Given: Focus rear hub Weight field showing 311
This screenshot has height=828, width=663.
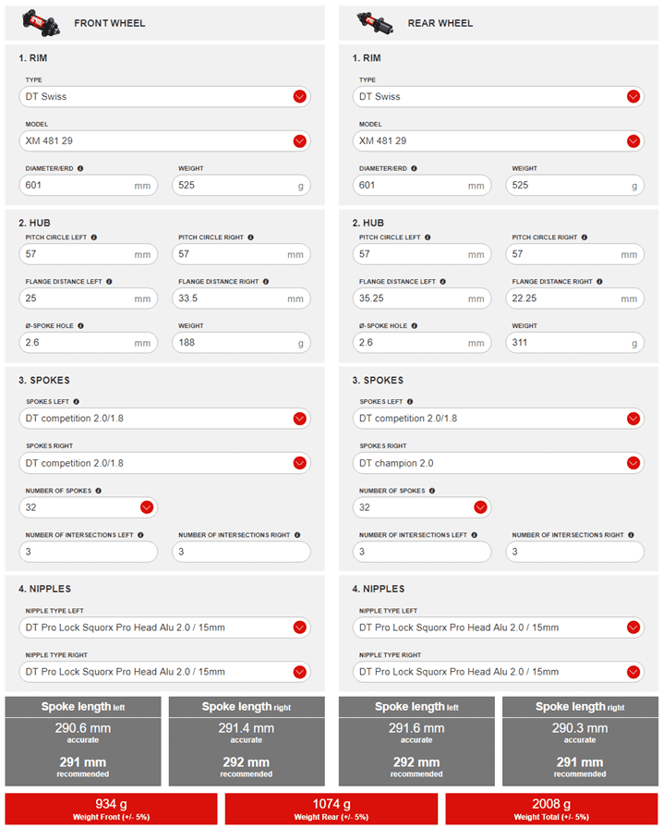Looking at the screenshot, I should pyautogui.click(x=565, y=343).
